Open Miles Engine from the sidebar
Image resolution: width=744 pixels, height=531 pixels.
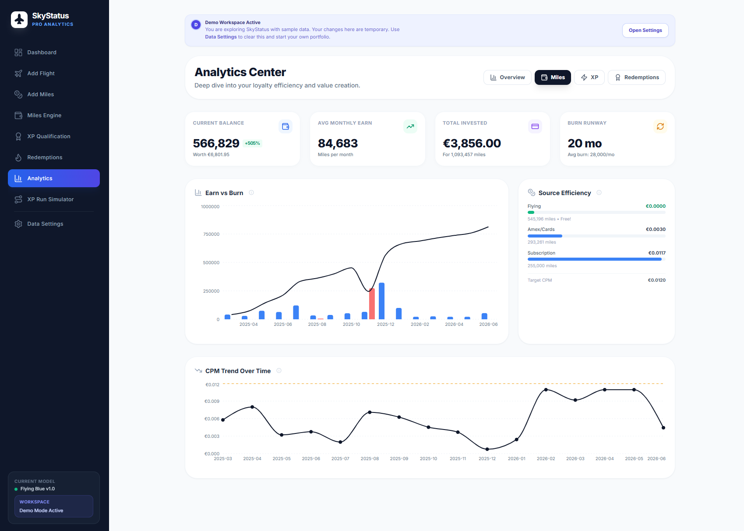(44, 115)
